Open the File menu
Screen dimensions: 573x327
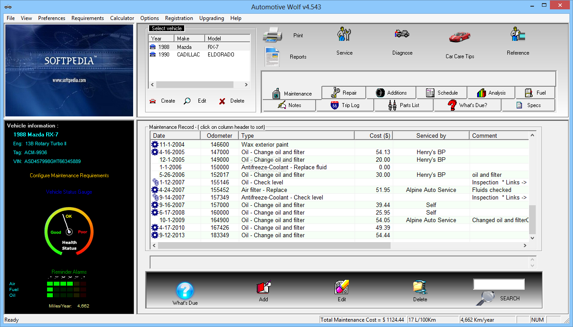point(11,18)
